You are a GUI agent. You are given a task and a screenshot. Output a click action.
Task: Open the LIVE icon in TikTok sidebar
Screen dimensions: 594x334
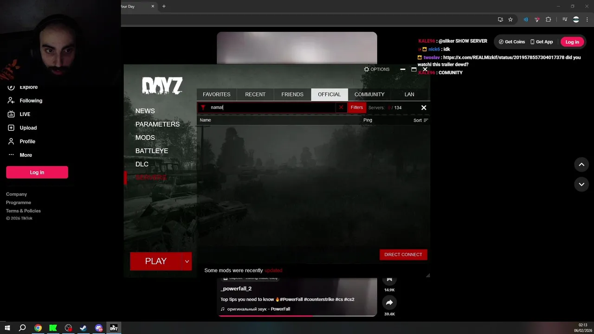[11, 114]
